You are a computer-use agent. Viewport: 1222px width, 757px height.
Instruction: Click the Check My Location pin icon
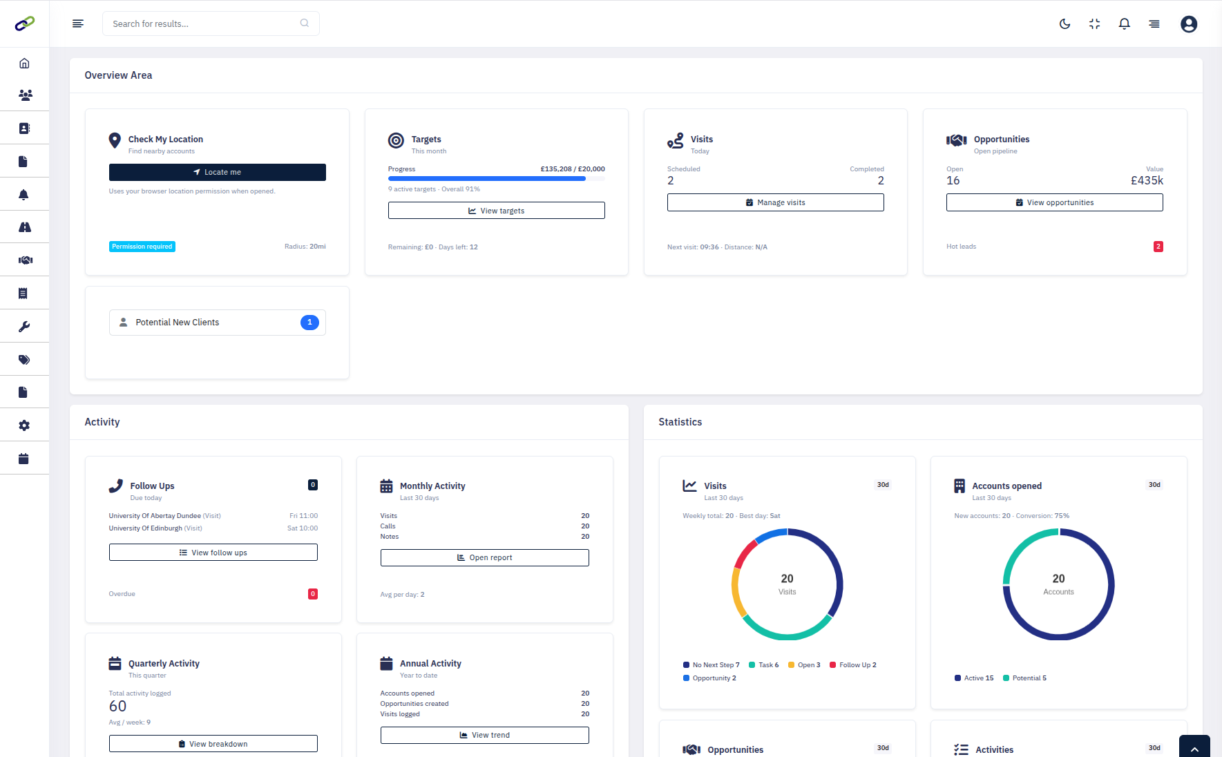[115, 141]
